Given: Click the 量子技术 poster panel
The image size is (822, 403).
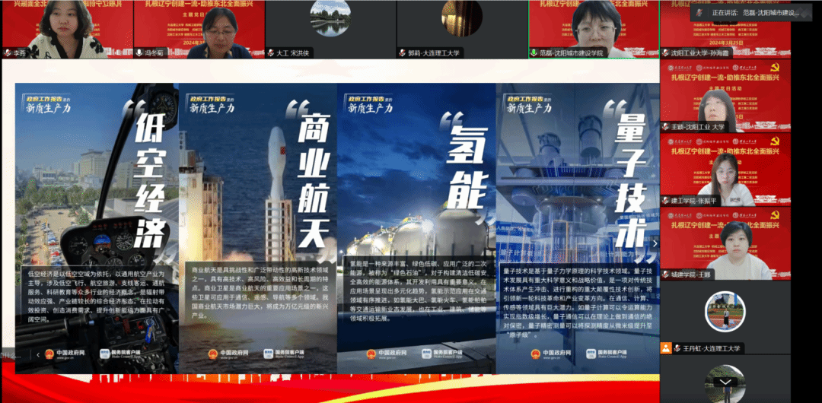Looking at the screenshot, I should pyautogui.click(x=575, y=228).
